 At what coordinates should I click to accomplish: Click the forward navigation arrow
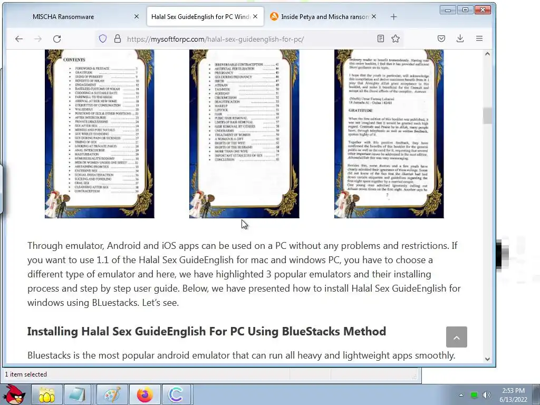38,39
